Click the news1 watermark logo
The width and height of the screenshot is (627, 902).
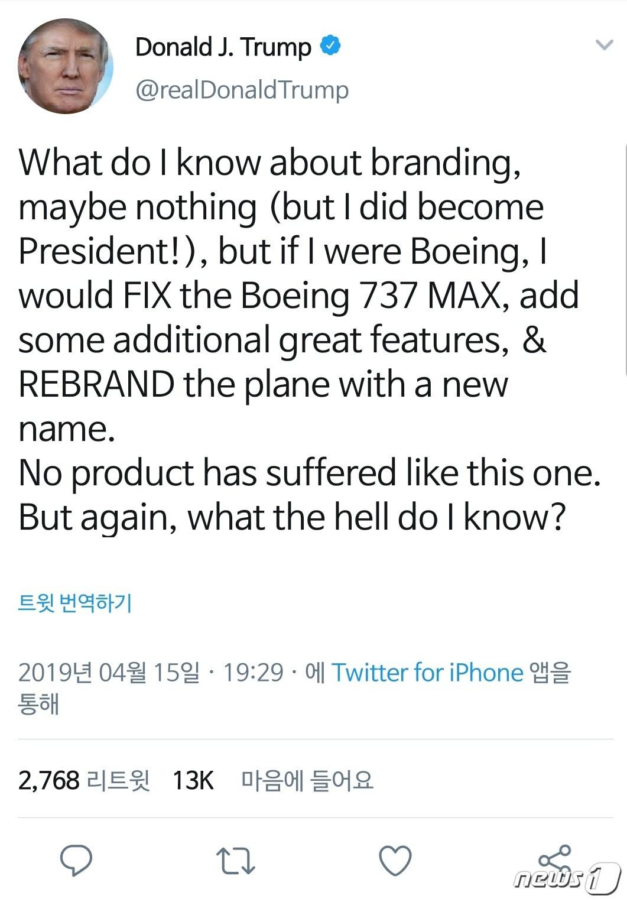[567, 878]
